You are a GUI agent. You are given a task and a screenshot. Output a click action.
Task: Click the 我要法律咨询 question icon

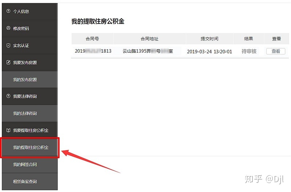coord(8,96)
